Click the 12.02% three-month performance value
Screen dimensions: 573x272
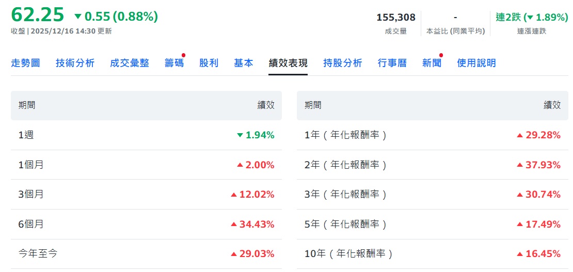tap(252, 194)
